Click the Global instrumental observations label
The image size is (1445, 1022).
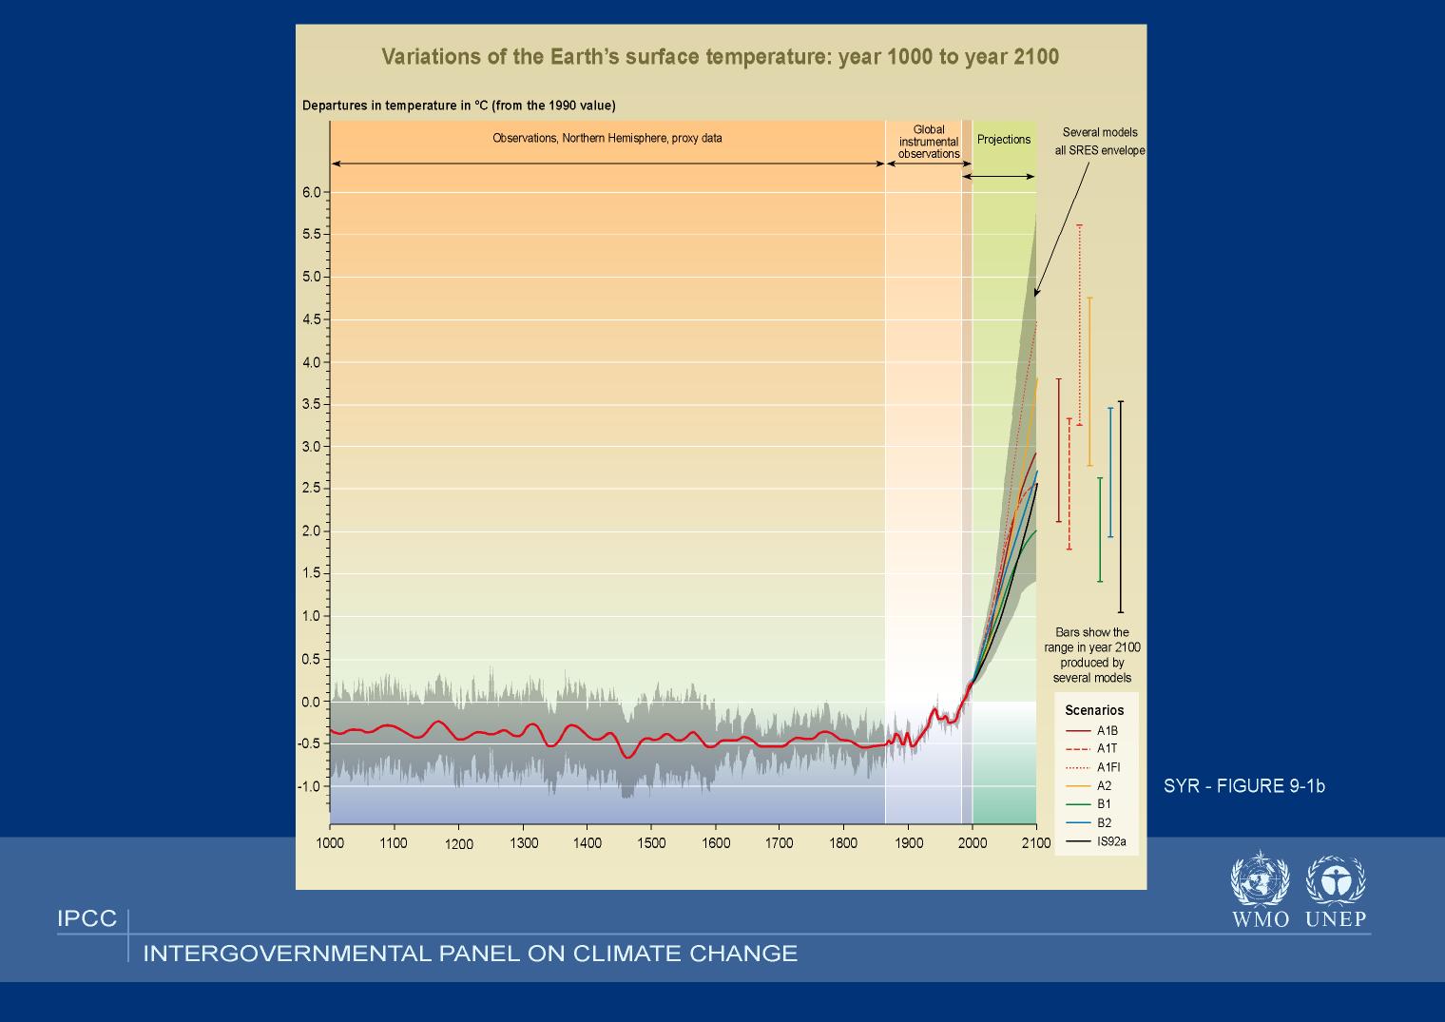point(929,142)
